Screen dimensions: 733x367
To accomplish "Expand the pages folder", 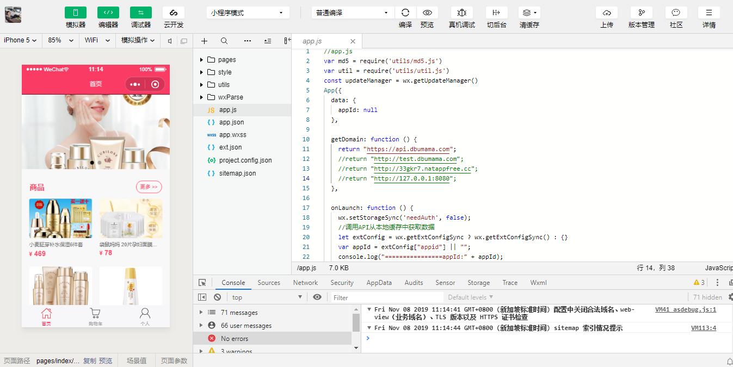I will click(x=226, y=60).
